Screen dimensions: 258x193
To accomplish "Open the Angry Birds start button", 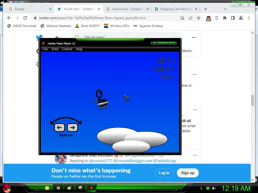I will pos(7,188).
